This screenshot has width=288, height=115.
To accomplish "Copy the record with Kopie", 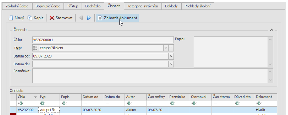I will pos(36,18).
